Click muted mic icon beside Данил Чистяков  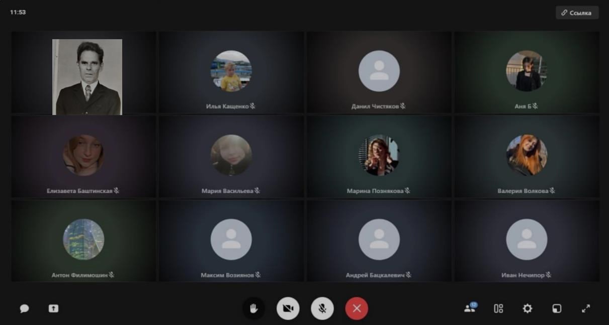403,106
